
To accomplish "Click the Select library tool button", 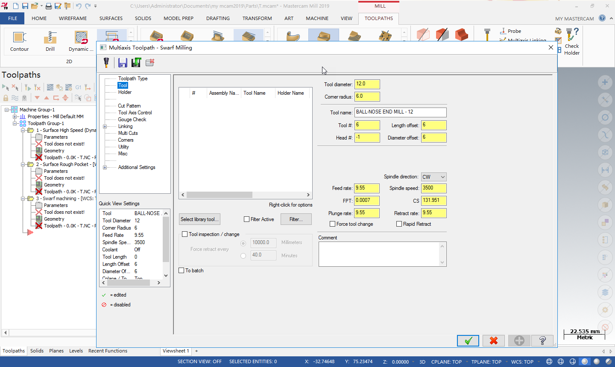I will [200, 219].
